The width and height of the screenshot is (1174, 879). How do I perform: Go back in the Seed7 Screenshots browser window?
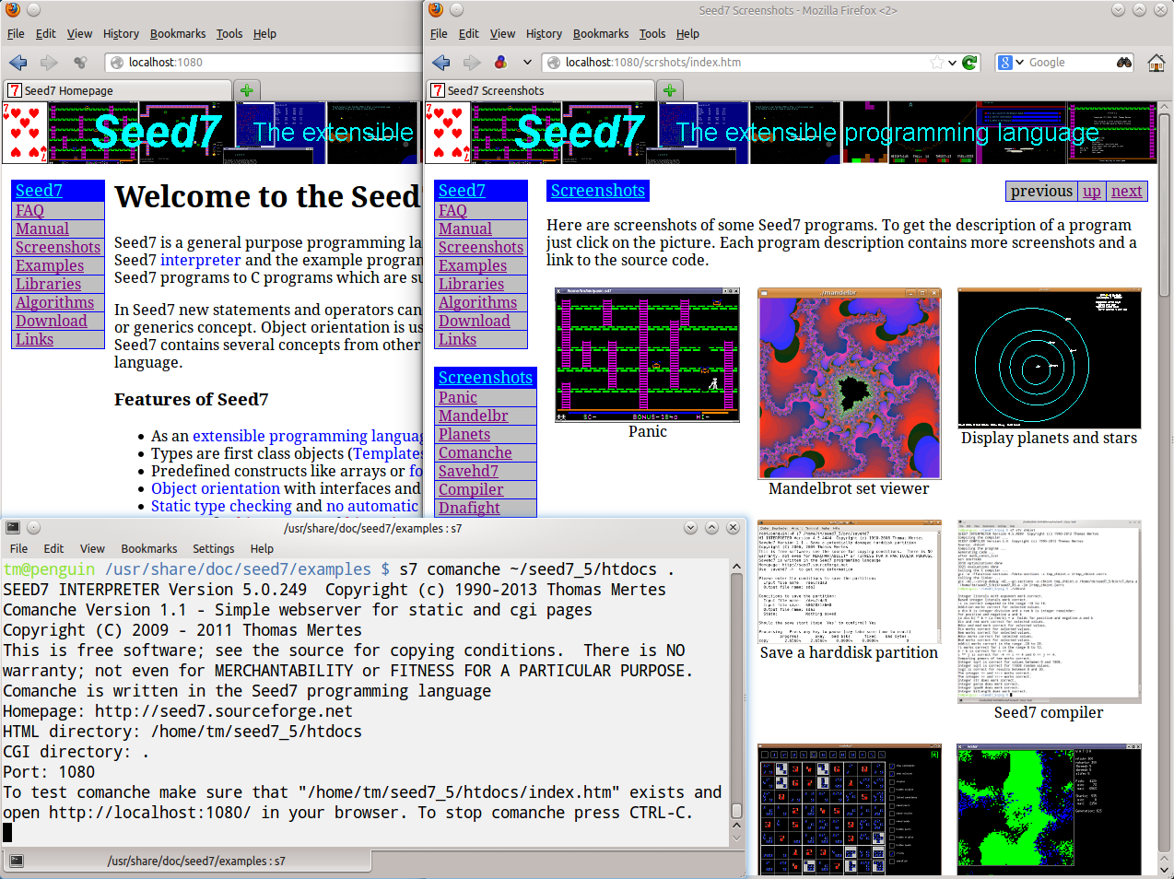click(441, 63)
